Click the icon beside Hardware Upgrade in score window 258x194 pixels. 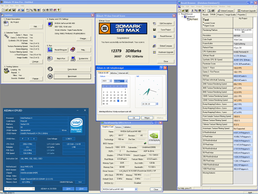[x=154, y=52]
